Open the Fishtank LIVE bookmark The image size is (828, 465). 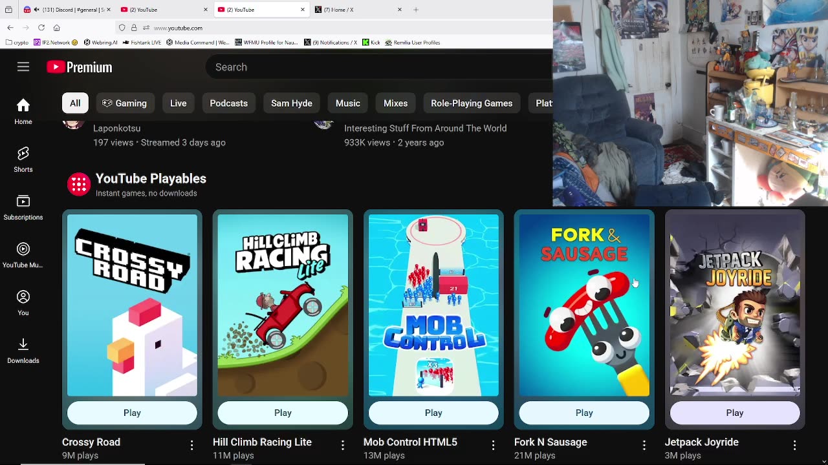(142, 43)
